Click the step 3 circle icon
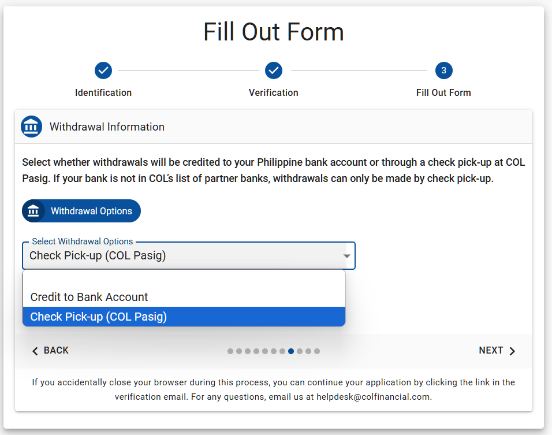 point(443,70)
